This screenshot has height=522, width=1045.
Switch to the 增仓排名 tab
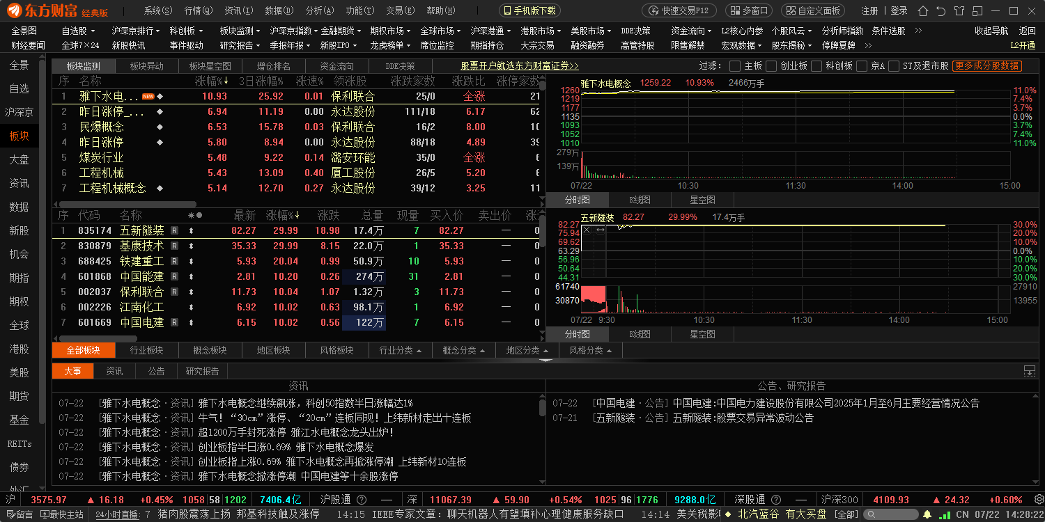click(x=273, y=66)
